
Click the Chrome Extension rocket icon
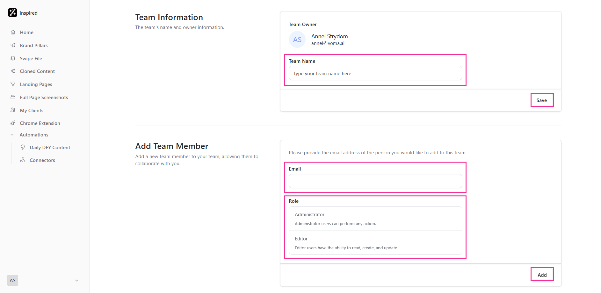pyautogui.click(x=13, y=123)
